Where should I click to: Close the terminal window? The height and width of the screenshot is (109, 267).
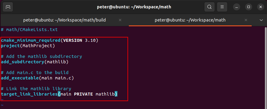[x=261, y=7]
